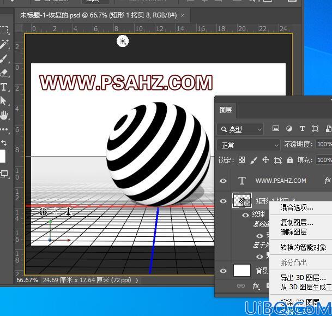This screenshot has width=332, height=316.
Task: Toggle lock all padlock icon
Action: click(x=290, y=160)
